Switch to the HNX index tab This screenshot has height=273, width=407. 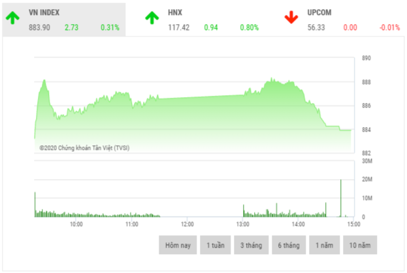click(x=202, y=20)
